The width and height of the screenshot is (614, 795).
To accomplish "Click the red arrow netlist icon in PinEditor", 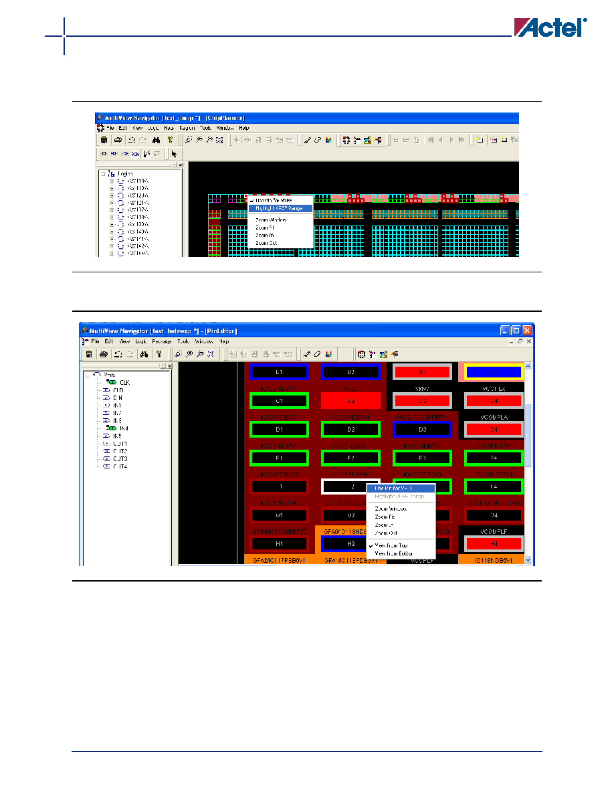I will coord(395,354).
